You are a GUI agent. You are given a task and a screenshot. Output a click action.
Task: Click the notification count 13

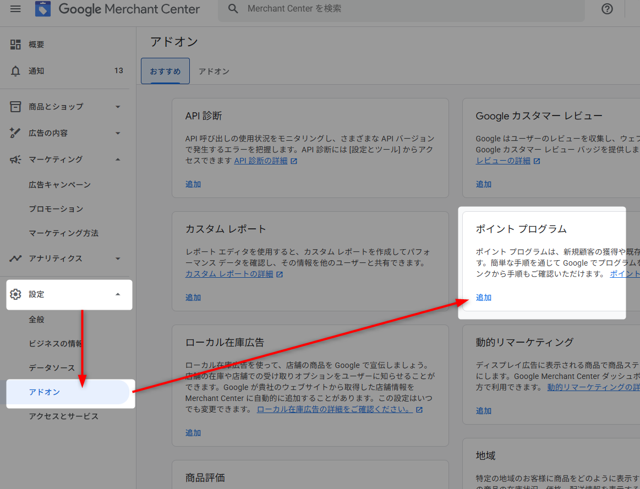pyautogui.click(x=119, y=71)
